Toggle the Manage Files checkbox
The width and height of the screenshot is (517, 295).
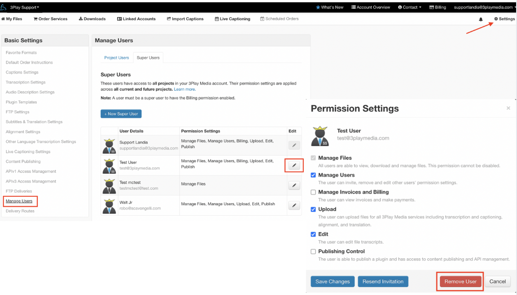pyautogui.click(x=313, y=158)
